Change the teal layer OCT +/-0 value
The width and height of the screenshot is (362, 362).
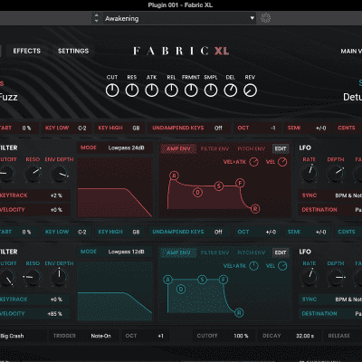pyautogui.click(x=257, y=232)
